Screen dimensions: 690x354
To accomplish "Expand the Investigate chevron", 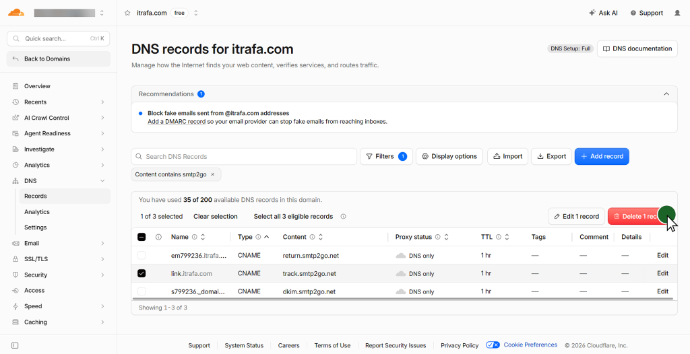I will tap(102, 149).
